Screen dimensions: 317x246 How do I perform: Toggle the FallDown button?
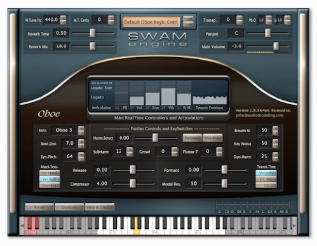[x=192, y=138]
